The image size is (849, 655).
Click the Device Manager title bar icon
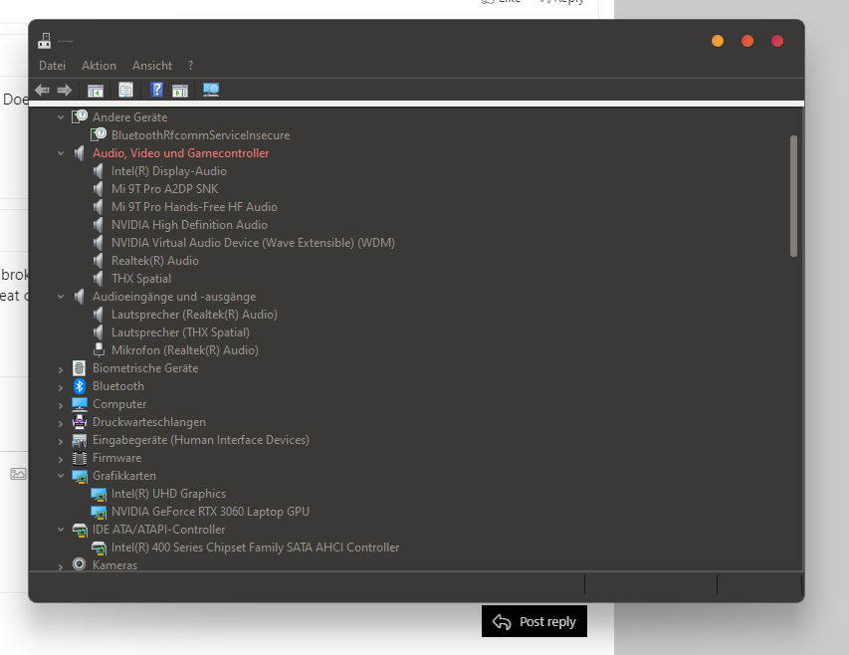coord(45,41)
